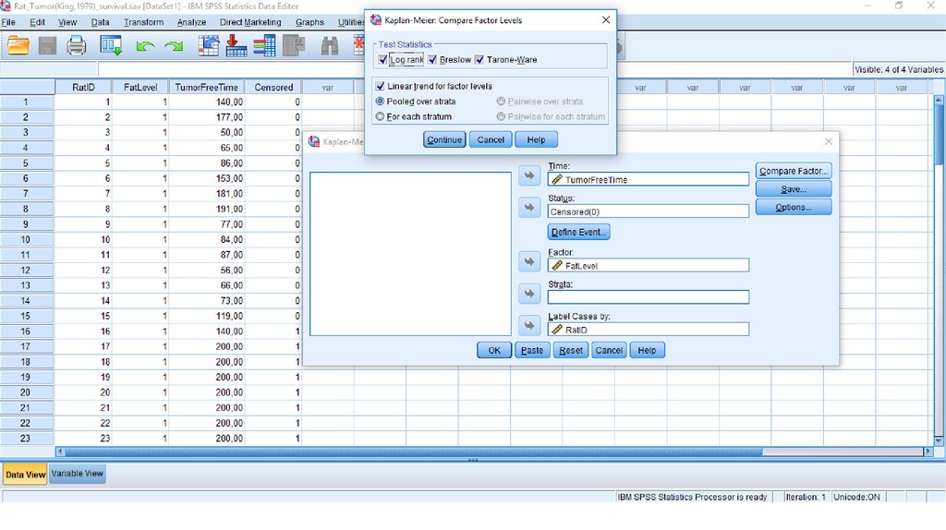Toggle Linear trend for factor levels checkbox
This screenshot has width=946, height=530.
click(x=380, y=87)
